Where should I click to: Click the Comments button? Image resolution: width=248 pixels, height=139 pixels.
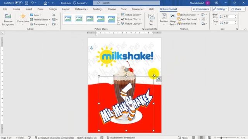click(x=201, y=9)
